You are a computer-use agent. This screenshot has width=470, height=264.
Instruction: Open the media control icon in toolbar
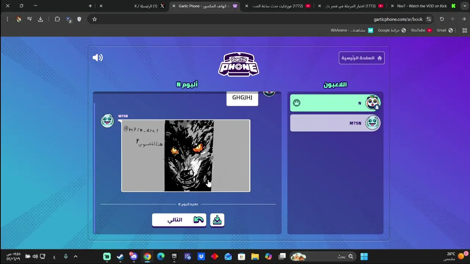29,19
